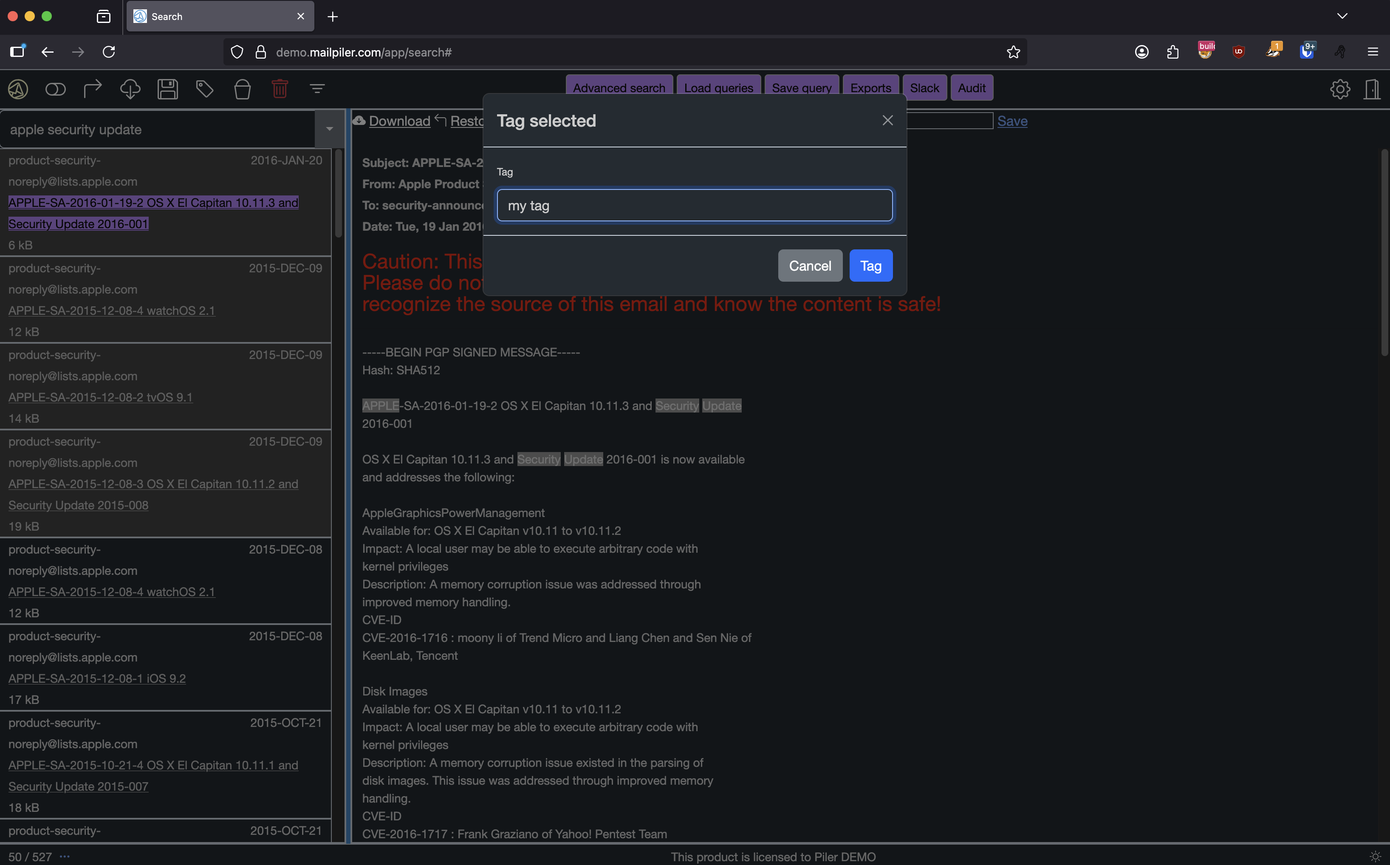Viewport: 1390px width, 865px height.
Task: Open the Advanced search menu
Action: tap(619, 88)
